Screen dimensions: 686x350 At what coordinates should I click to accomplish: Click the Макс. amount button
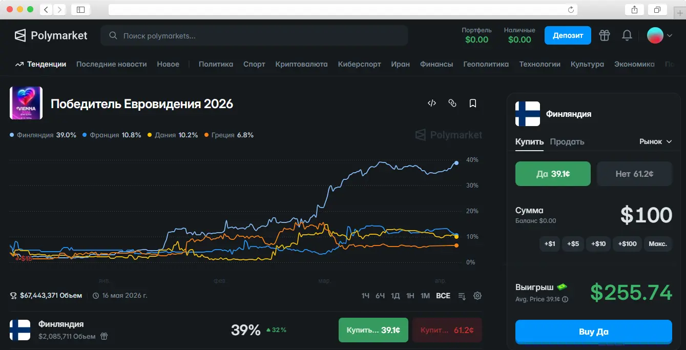click(658, 244)
